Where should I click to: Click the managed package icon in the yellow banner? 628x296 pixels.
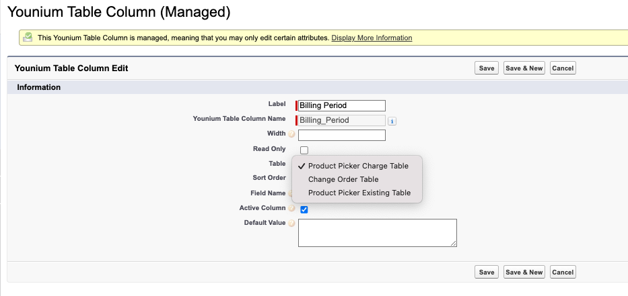(28, 38)
